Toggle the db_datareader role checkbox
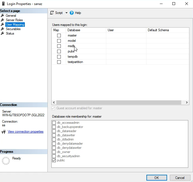The height and width of the screenshot is (182, 193). point(54,131)
